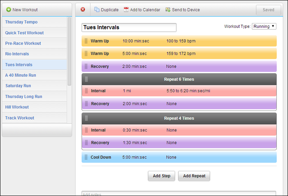Open Thursday Tempo workout
This screenshot has height=196, width=288.
tap(34, 22)
